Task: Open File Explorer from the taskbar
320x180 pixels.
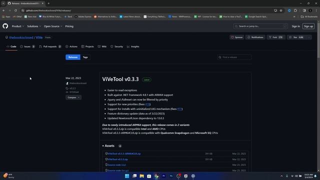Action: point(141,176)
